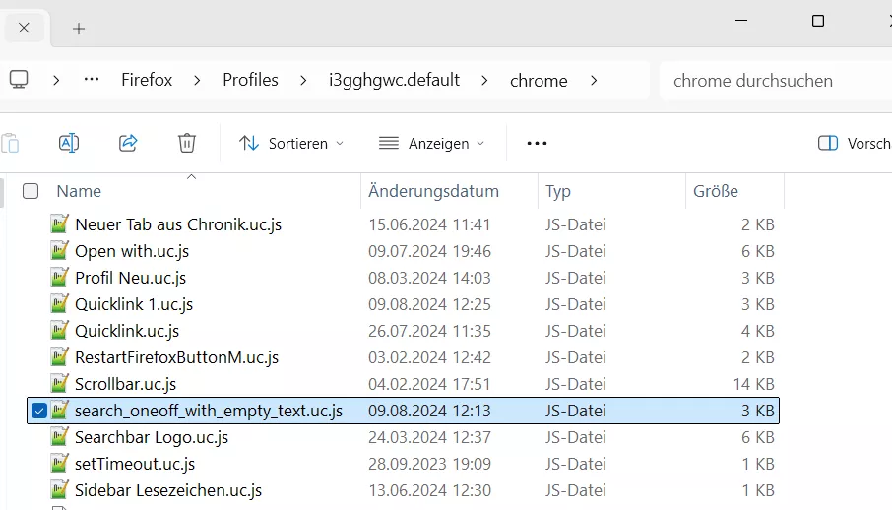
Task: Expand the ellipsis of hidden path folders
Action: [x=92, y=80]
